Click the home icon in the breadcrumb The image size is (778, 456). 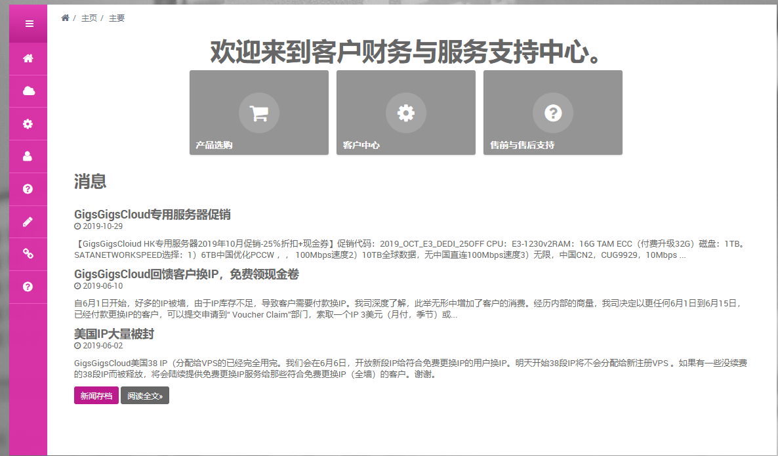coord(65,18)
